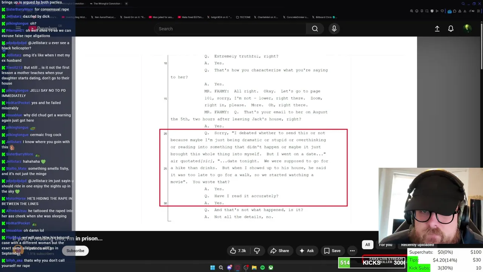The image size is (483, 272).
Task: Open the TECTONE bookmarks folder
Action: [x=243, y=17]
